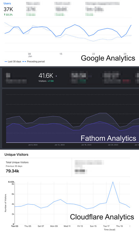This screenshot has width=139, height=232.
Task: Click the +7.5K visitors change value
Action: [x=51, y=81]
